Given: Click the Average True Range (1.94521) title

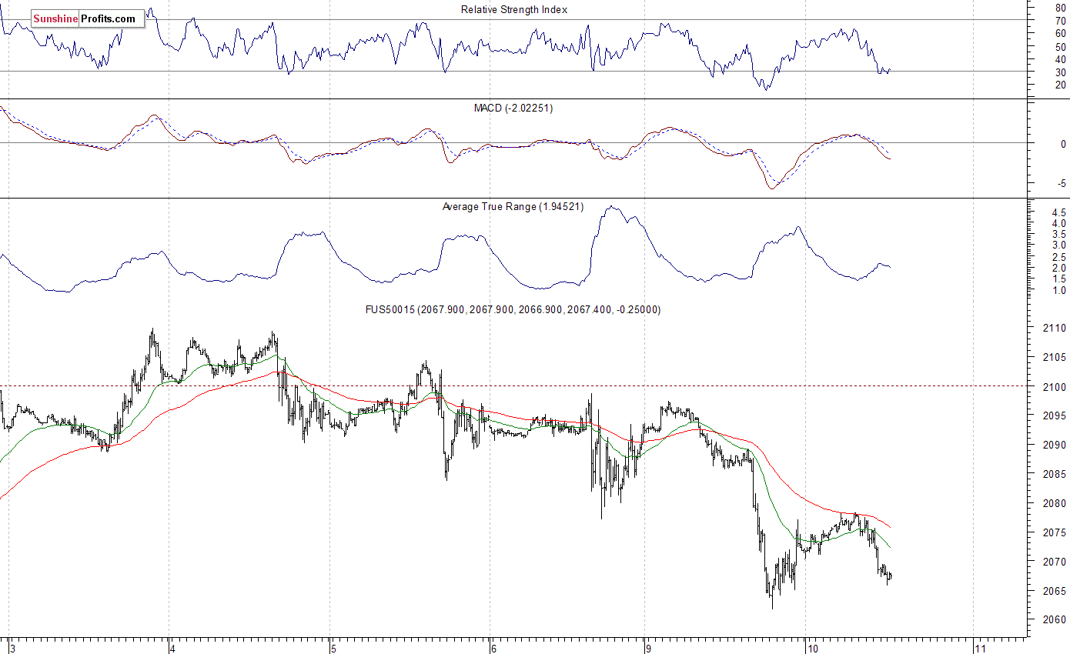Looking at the screenshot, I should pyautogui.click(x=513, y=206).
